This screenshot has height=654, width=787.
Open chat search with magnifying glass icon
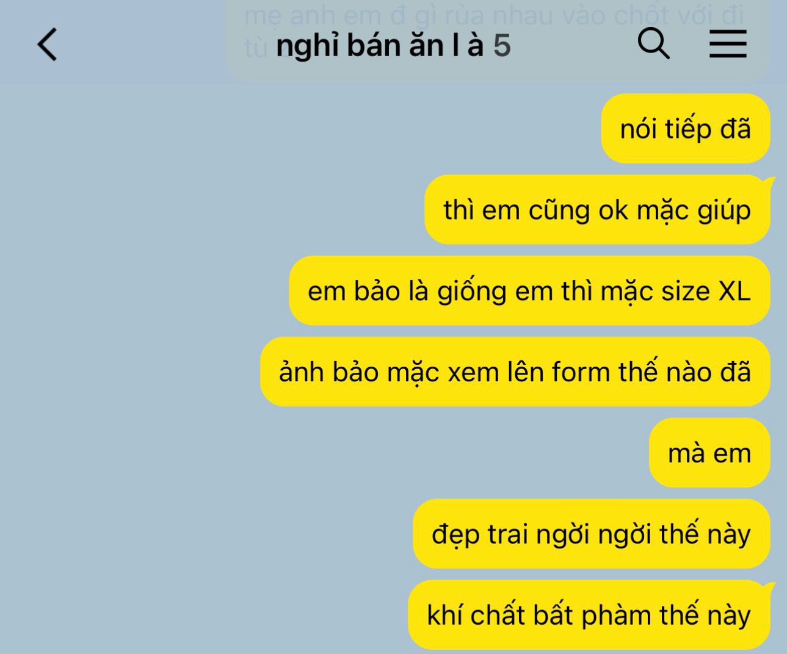pyautogui.click(x=653, y=44)
